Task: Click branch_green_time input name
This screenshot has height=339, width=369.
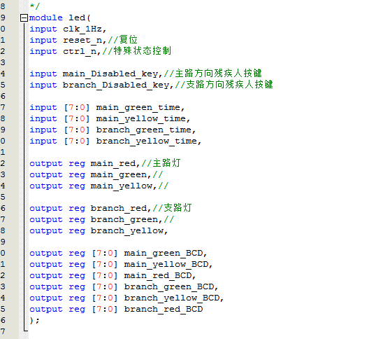Action: point(143,130)
